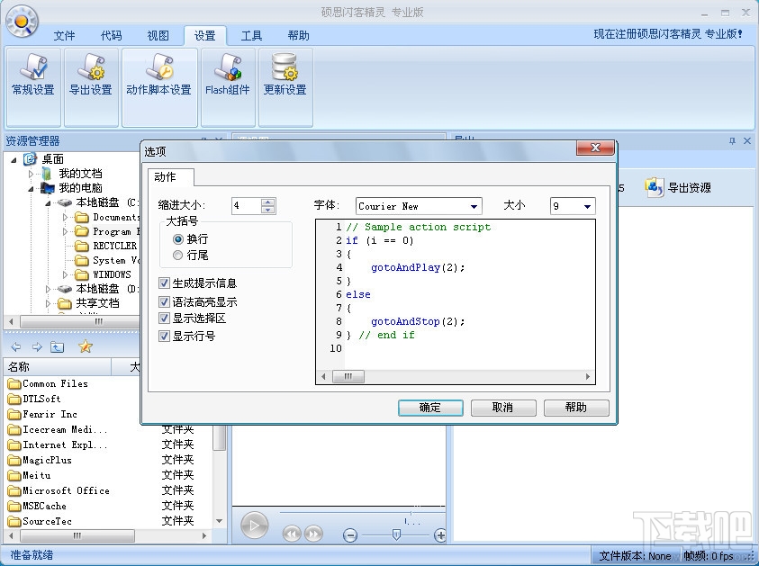
Task: Click the favorites star icon
Action: tap(86, 346)
